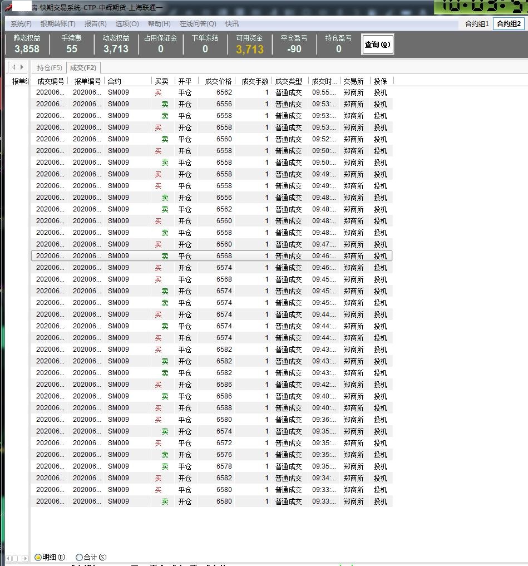Open the 系统(F) menu
528x566 pixels.
pyautogui.click(x=21, y=24)
